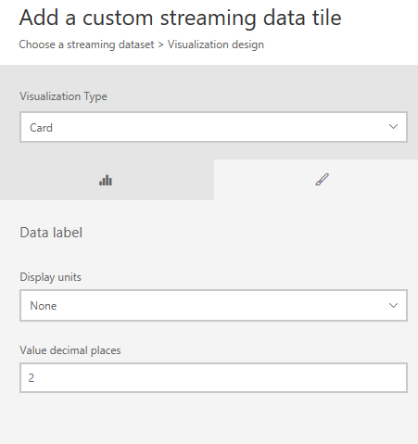
Task: Click the Display units field label
Action: coord(50,277)
